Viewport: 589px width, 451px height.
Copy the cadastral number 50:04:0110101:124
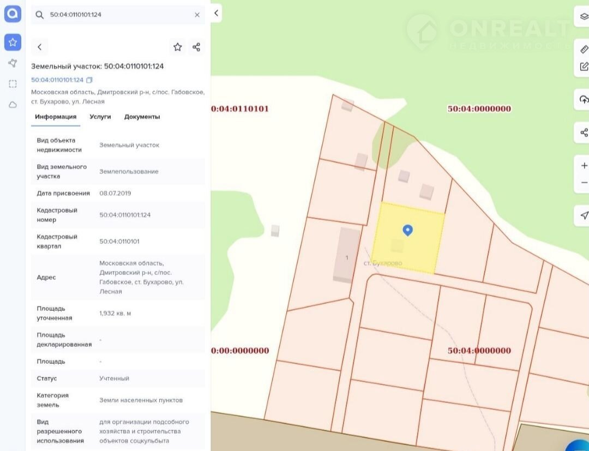(x=89, y=80)
